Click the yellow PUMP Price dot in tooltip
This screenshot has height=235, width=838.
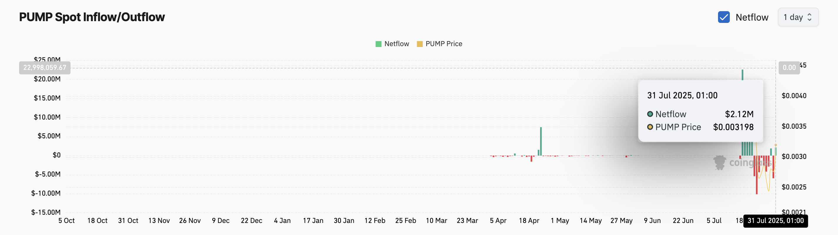(650, 127)
